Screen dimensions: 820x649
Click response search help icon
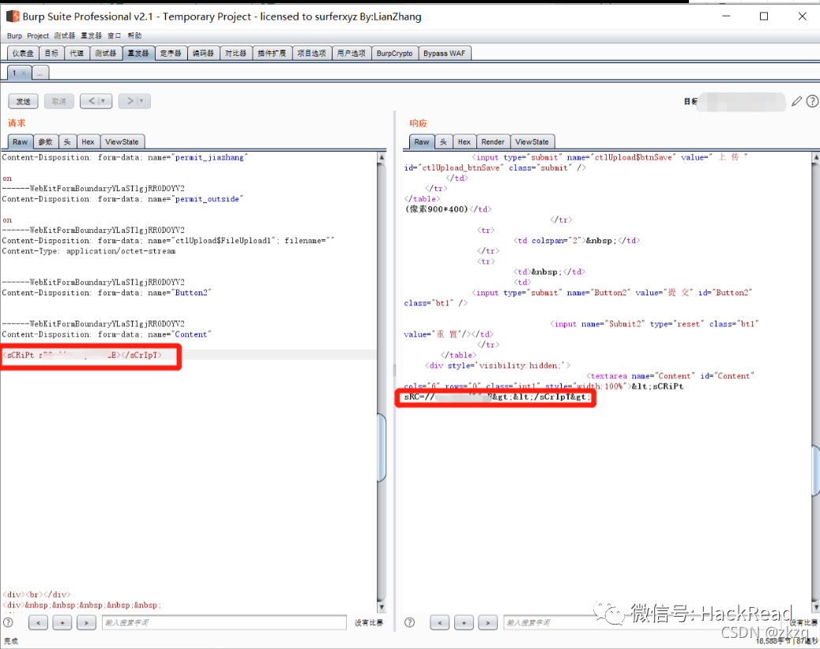coord(409,622)
